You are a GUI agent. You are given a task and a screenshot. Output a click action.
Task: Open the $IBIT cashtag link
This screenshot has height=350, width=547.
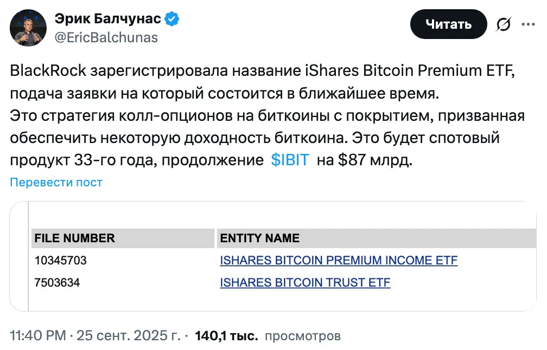point(289,160)
